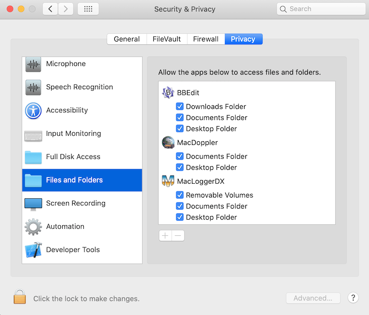The width and height of the screenshot is (369, 315).
Task: Toggle MacLoggerDX's Desktop Folder checkbox
Action: (180, 217)
